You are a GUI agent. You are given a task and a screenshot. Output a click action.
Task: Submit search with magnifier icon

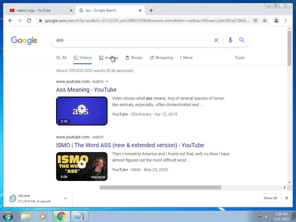[x=242, y=40]
